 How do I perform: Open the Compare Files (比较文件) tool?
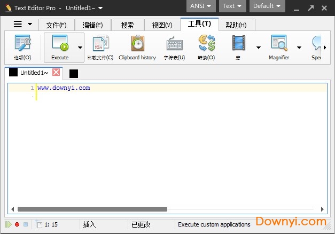[100, 43]
